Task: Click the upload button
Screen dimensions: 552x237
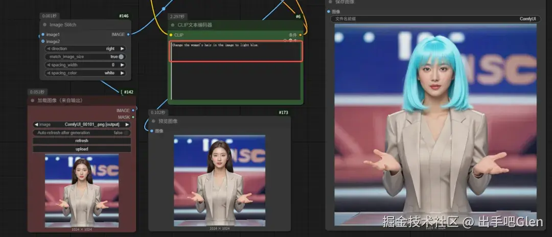Action: [x=82, y=149]
